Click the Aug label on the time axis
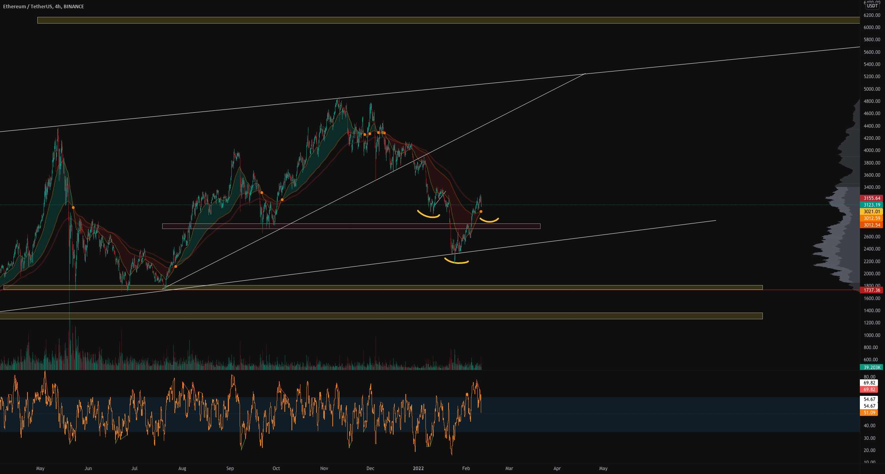Viewport: 885px width, 474px height. (x=182, y=469)
